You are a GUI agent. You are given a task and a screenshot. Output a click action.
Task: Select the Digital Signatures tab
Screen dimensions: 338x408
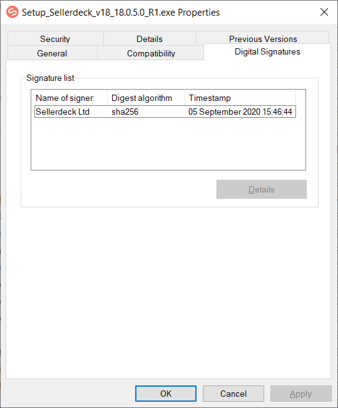coord(267,52)
